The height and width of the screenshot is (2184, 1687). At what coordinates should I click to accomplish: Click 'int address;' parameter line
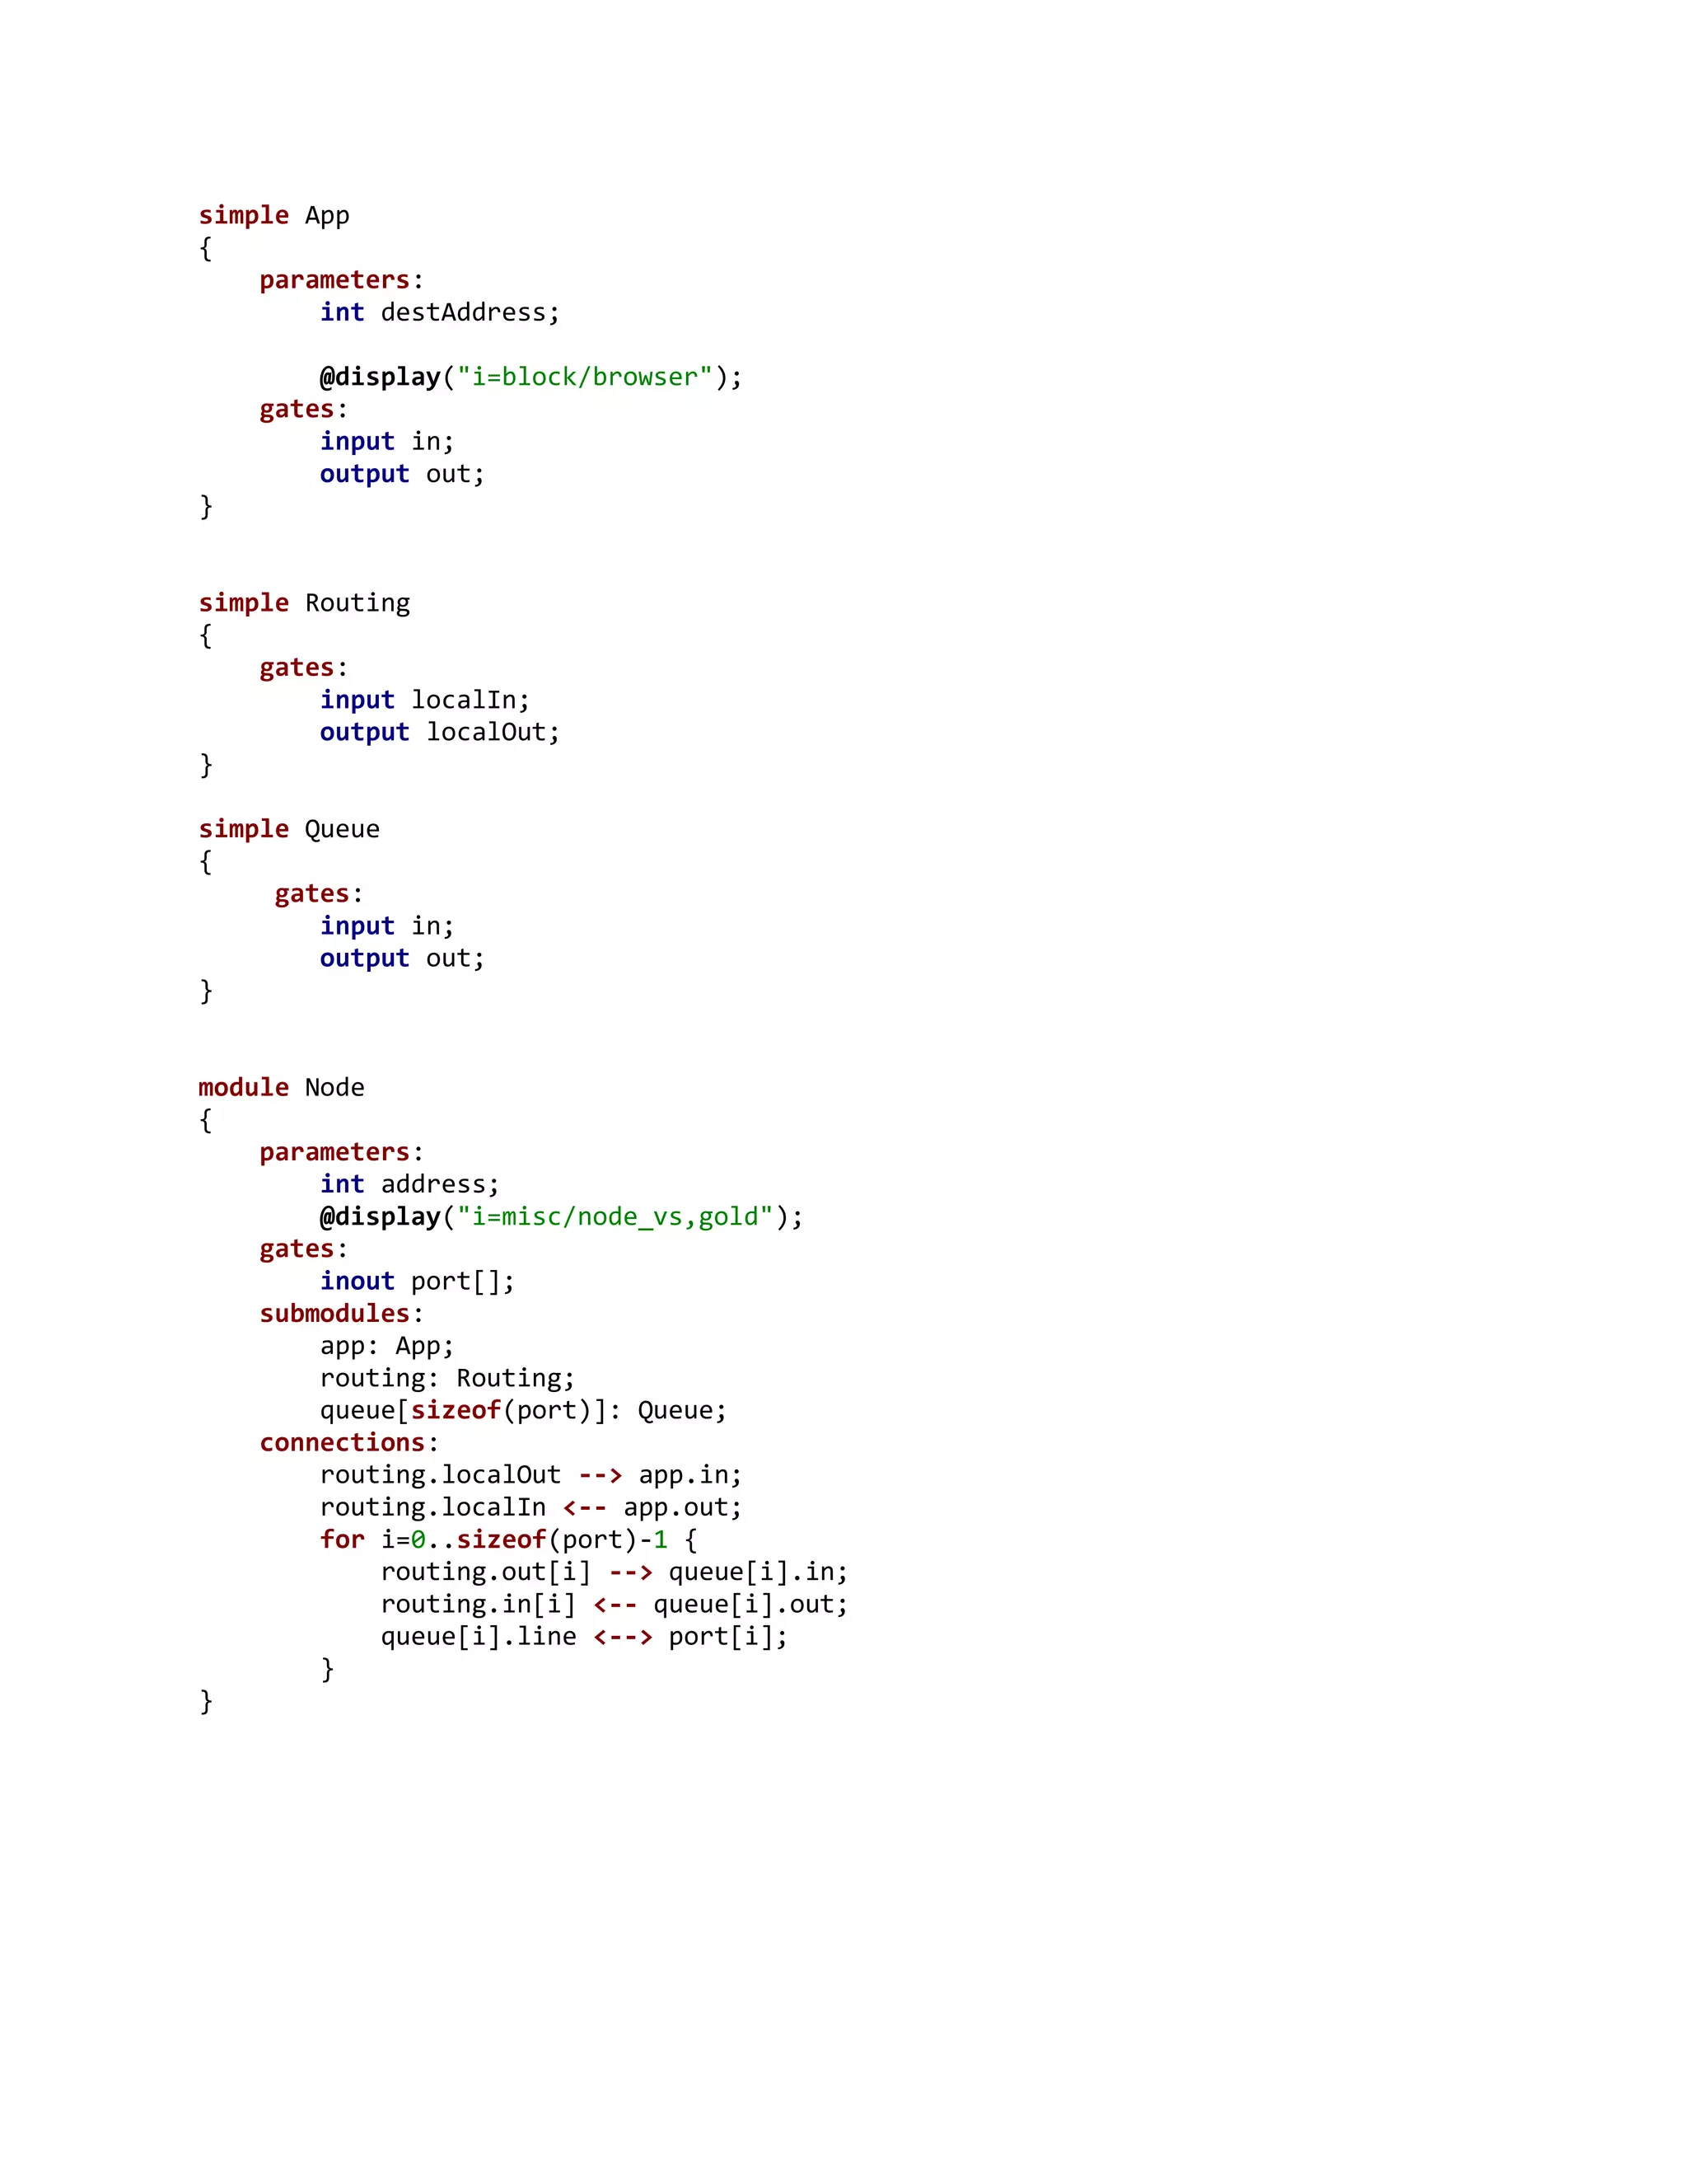(x=409, y=1184)
